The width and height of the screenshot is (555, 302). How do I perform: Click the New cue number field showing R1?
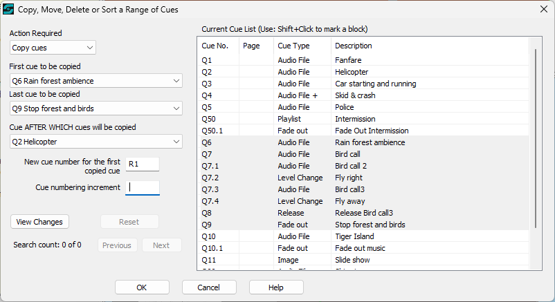coord(143,164)
